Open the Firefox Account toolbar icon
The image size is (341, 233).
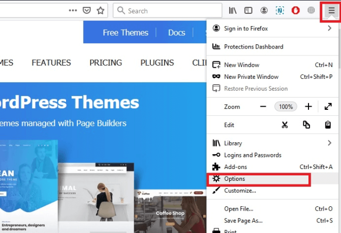(x=264, y=10)
